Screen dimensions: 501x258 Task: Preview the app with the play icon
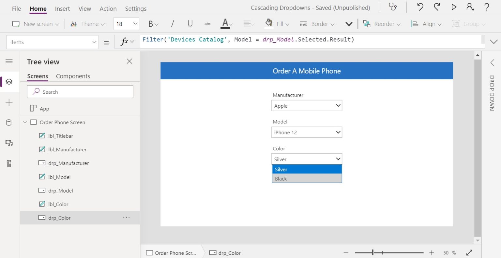[454, 7]
